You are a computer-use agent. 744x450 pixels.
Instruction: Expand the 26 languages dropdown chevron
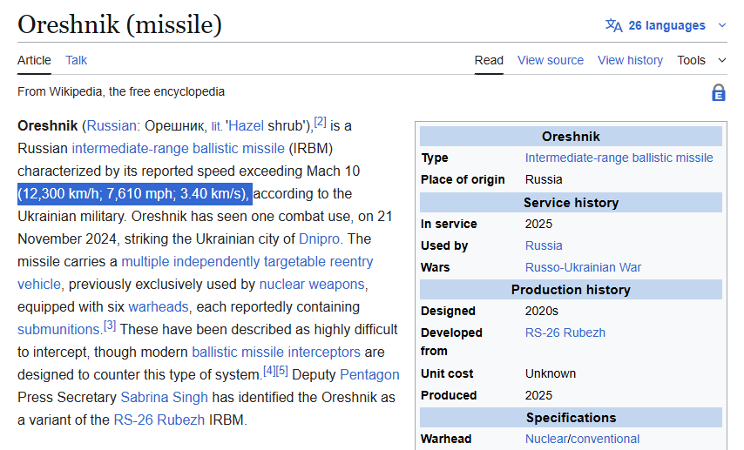(x=721, y=25)
